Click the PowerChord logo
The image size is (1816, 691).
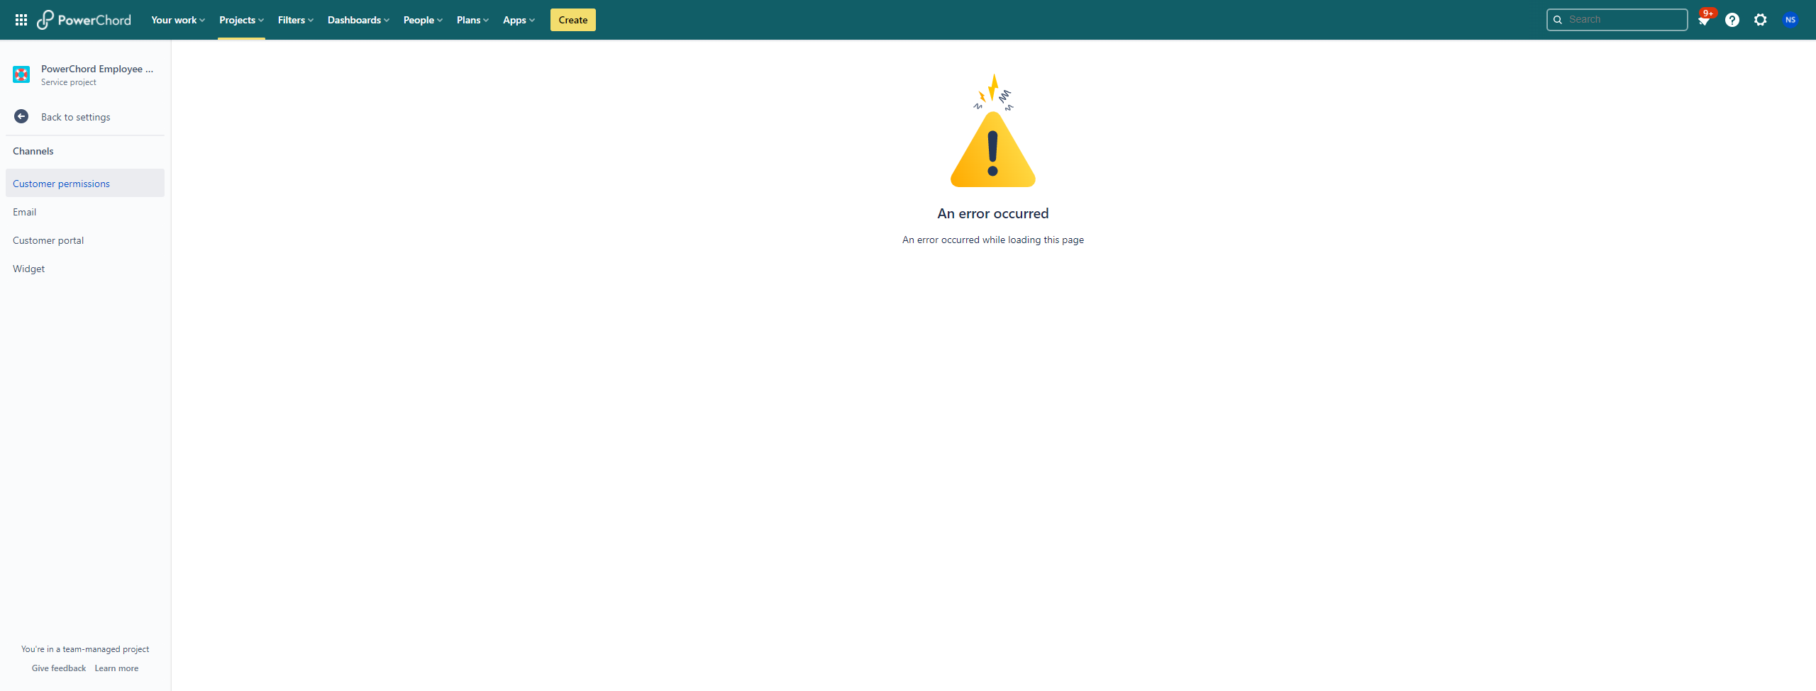point(84,20)
